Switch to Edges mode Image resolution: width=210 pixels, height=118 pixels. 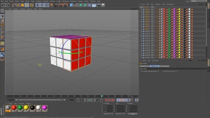click(x=2, y=34)
